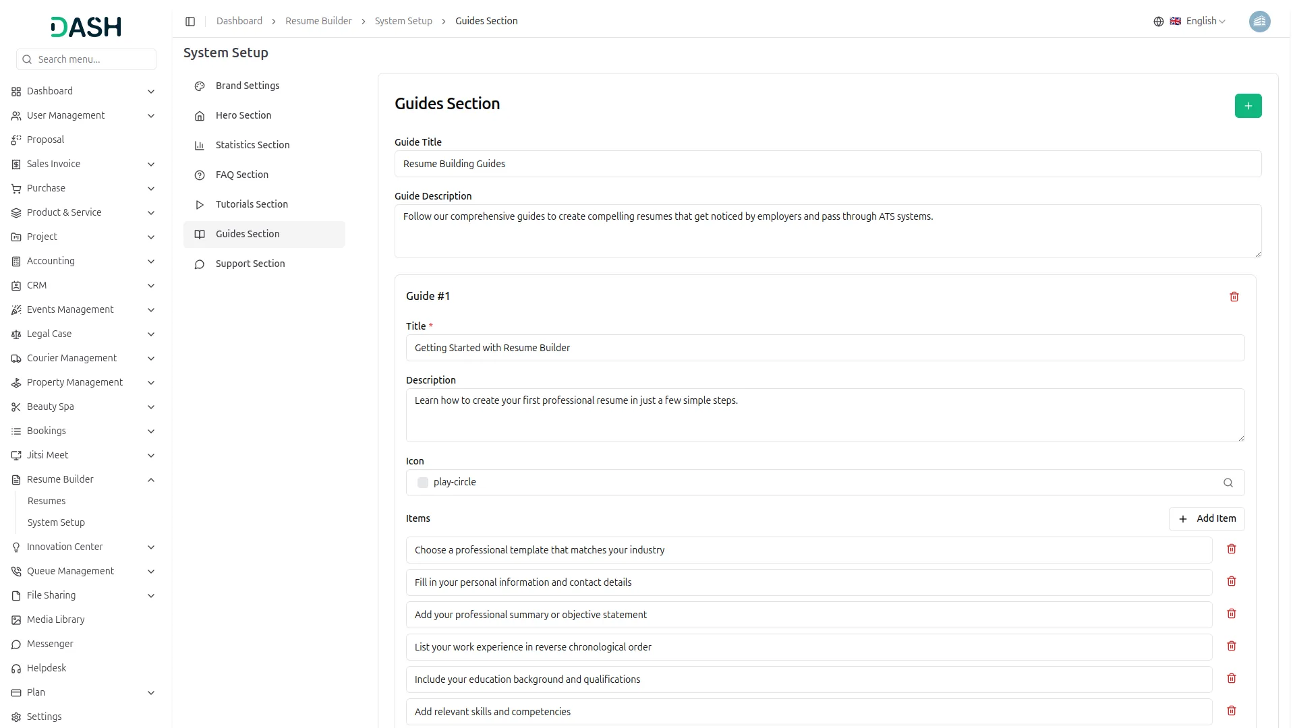This screenshot has height=728, width=1295.
Task: Add a new guide with the green plus icon
Action: [x=1248, y=106]
